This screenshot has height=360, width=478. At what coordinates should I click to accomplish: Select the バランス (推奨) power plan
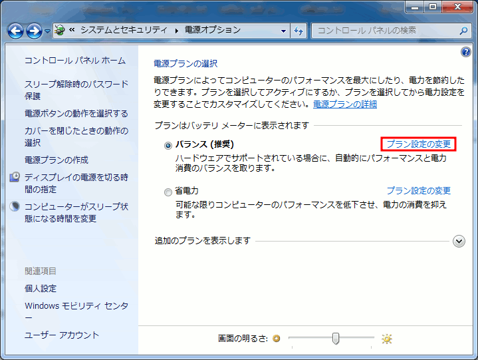click(168, 144)
